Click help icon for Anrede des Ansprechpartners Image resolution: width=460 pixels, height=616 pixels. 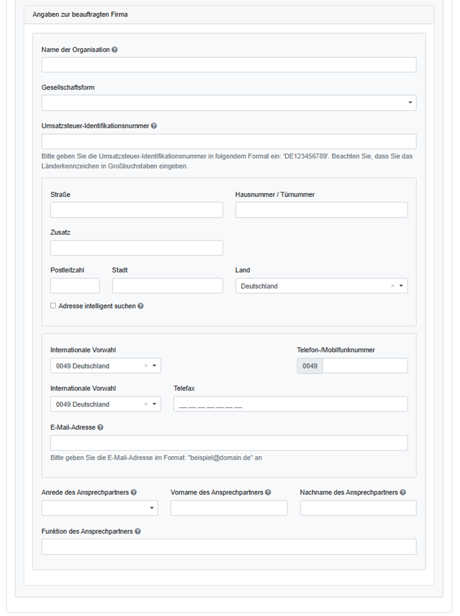tap(134, 493)
